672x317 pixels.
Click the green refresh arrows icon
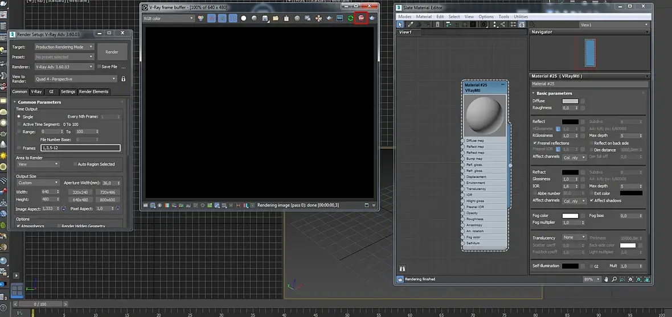pyautogui.click(x=350, y=18)
